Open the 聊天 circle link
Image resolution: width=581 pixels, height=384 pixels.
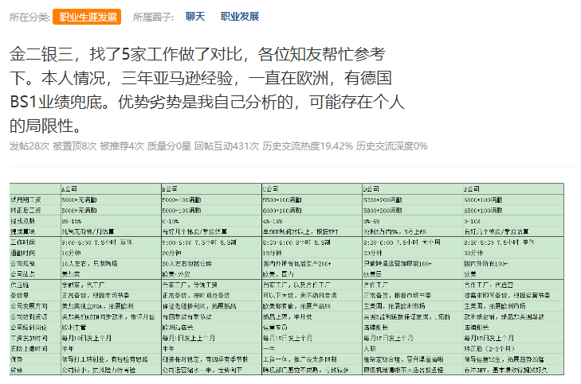click(x=195, y=17)
